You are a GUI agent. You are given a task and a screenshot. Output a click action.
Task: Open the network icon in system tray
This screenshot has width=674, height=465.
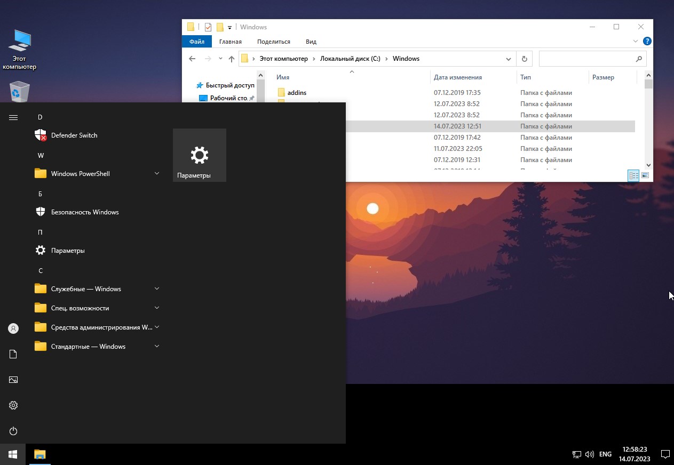click(577, 454)
